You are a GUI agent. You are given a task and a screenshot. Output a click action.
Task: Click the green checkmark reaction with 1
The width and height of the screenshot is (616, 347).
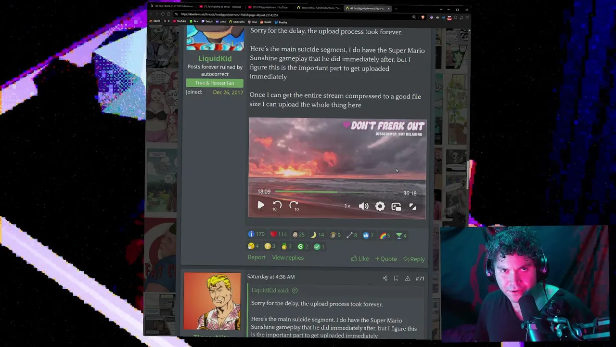pyautogui.click(x=319, y=246)
